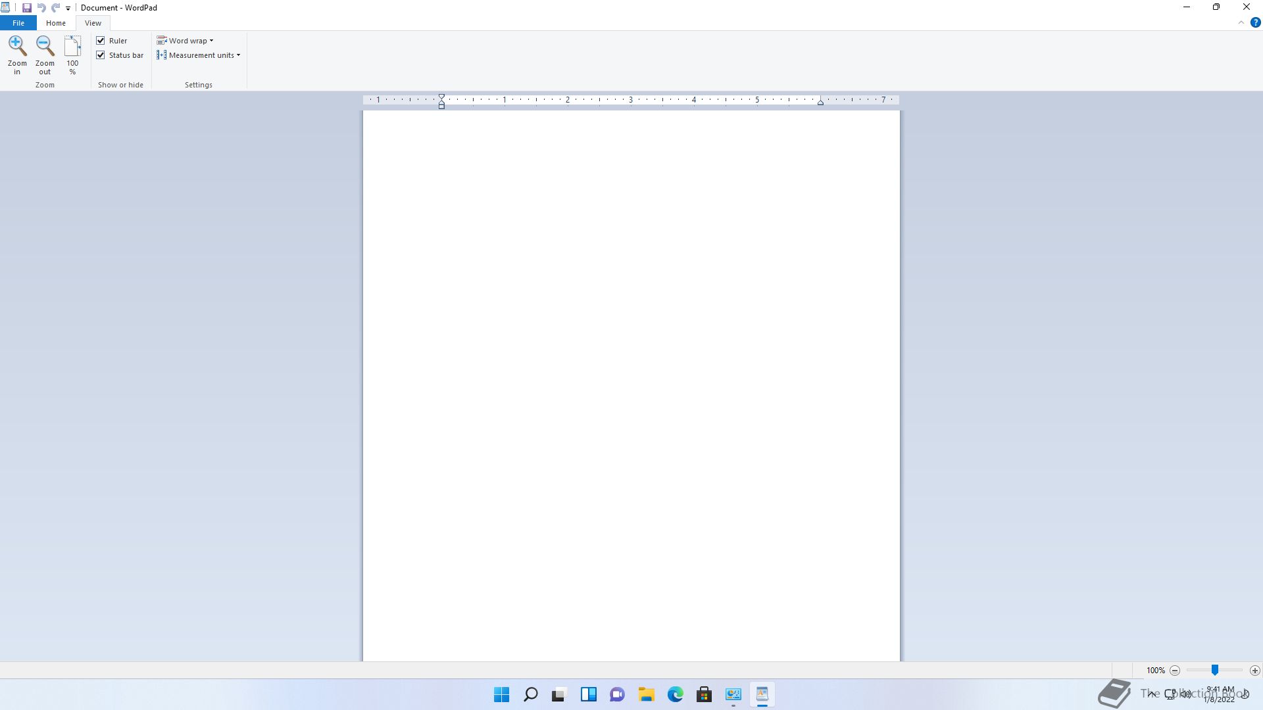
Task: Click the status bar zoom-out minus button
Action: (x=1175, y=671)
